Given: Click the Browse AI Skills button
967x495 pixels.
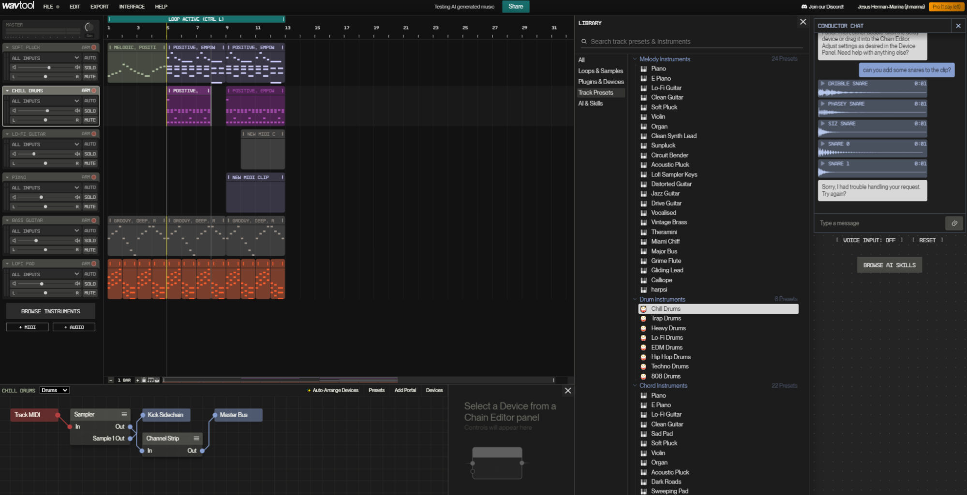Looking at the screenshot, I should click(889, 265).
